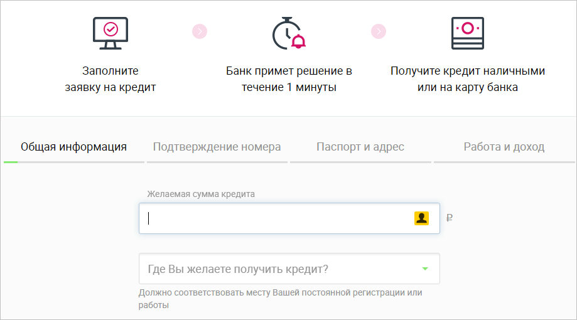Click the "Желаемая сумма кредита" field label
The width and height of the screenshot is (577, 320).
tap(201, 194)
